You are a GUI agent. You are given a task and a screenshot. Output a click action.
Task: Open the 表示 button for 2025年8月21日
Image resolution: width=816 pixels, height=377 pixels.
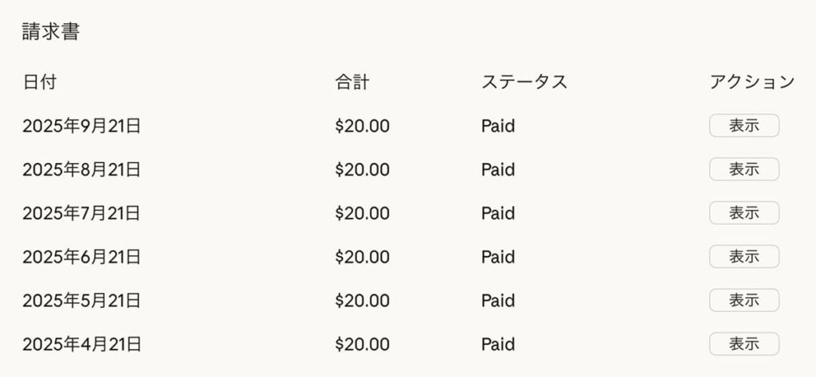pyautogui.click(x=743, y=169)
